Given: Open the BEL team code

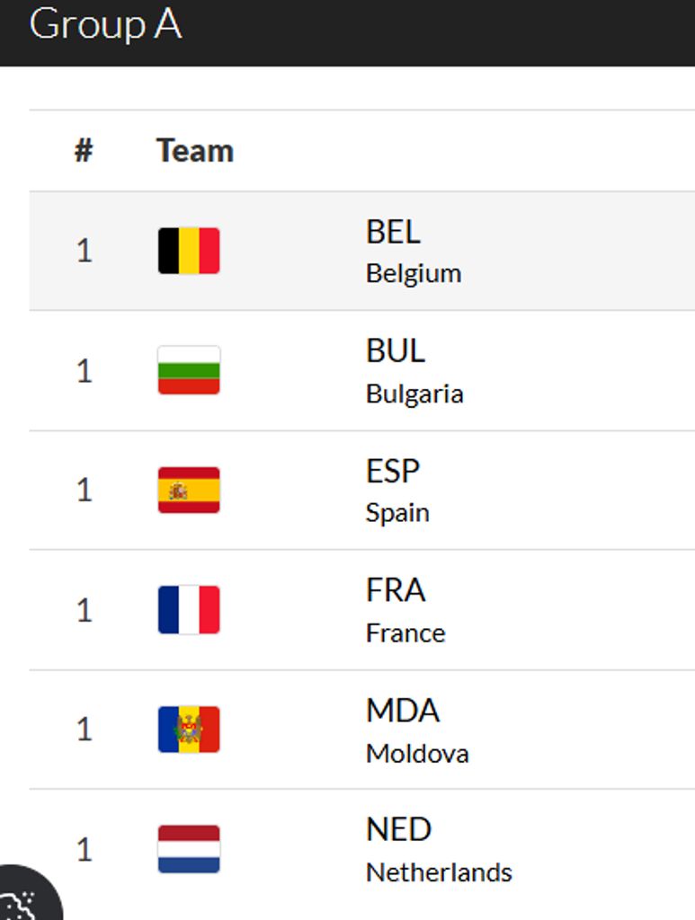Looking at the screenshot, I should point(393,232).
